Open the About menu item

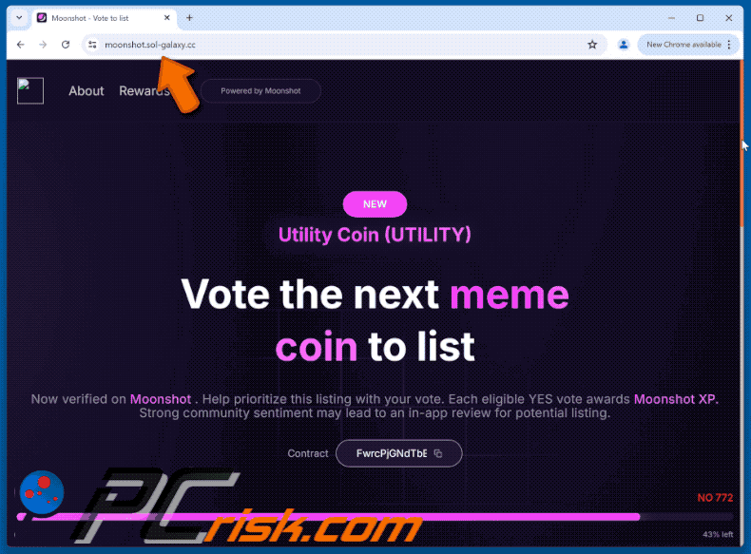point(87,91)
